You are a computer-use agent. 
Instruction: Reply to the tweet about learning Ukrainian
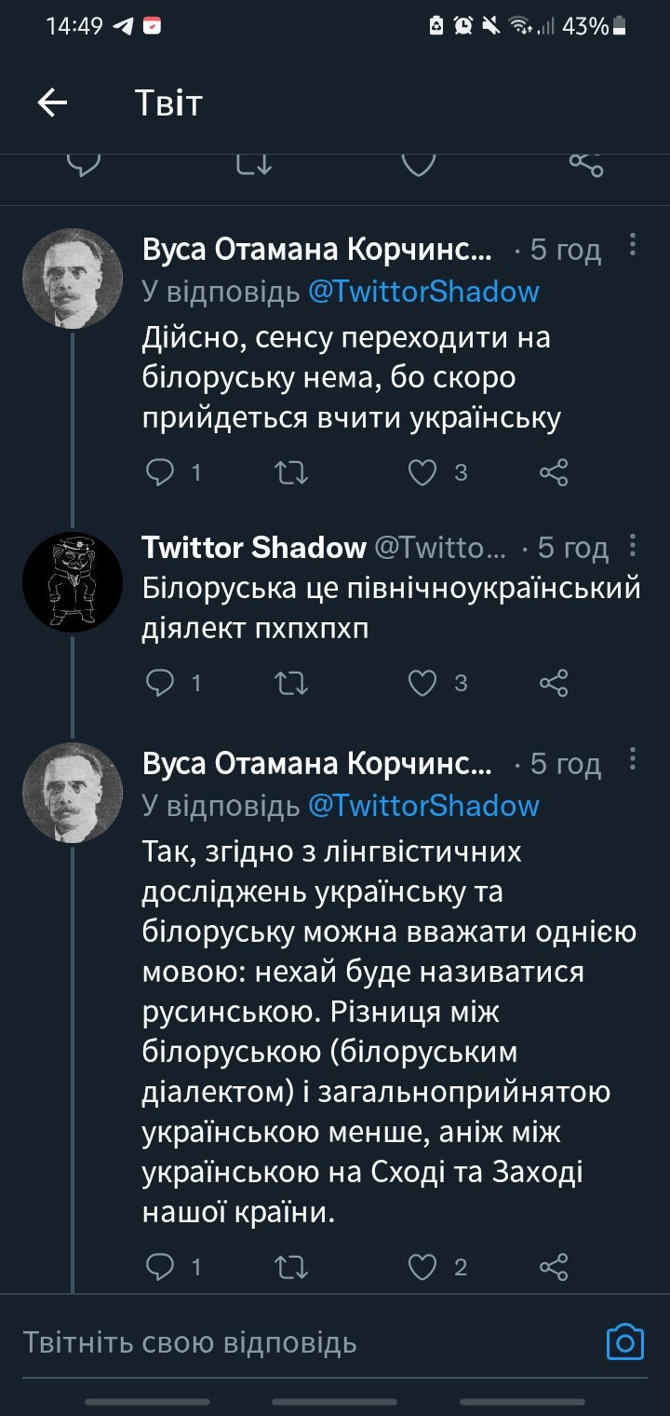click(161, 473)
